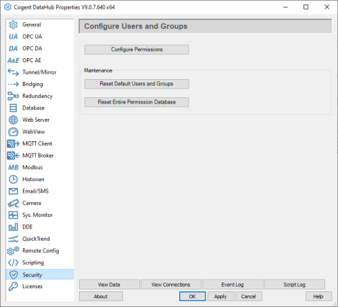Click Reset Default Users and Groups
The width and height of the screenshot is (338, 307).
pyautogui.click(x=137, y=84)
